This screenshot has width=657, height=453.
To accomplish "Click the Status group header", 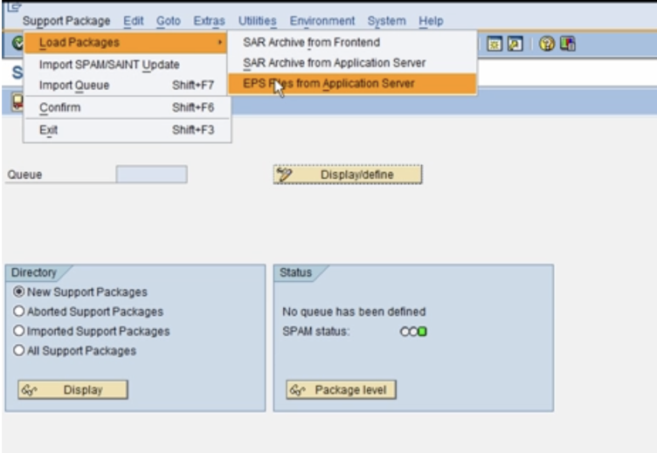I will coord(295,272).
